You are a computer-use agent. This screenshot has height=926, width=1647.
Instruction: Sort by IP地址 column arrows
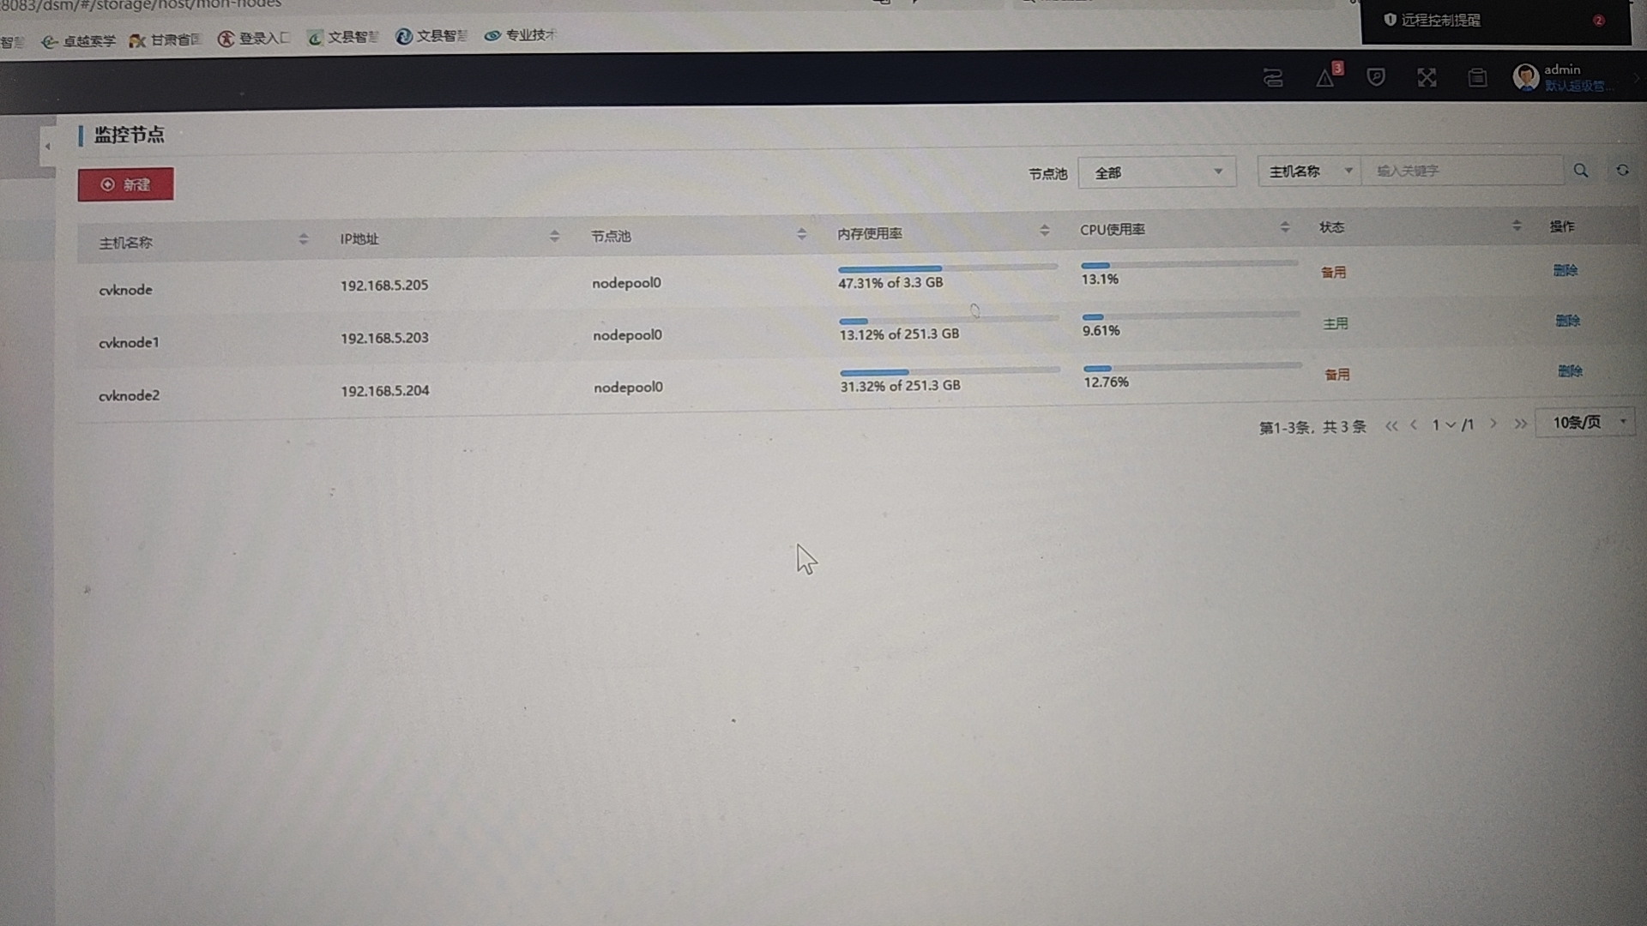[554, 236]
